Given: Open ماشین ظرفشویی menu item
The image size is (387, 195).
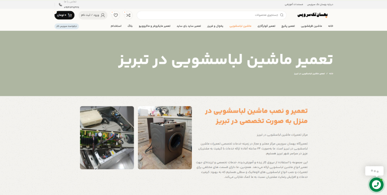Looking at the screenshot, I should coord(311,26).
